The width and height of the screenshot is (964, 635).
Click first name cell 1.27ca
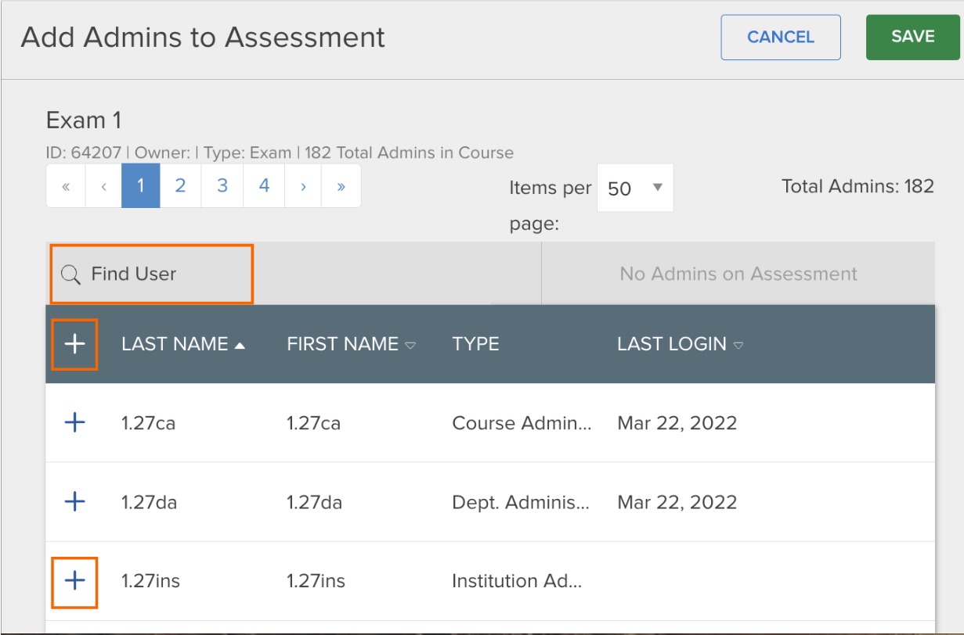pos(313,423)
